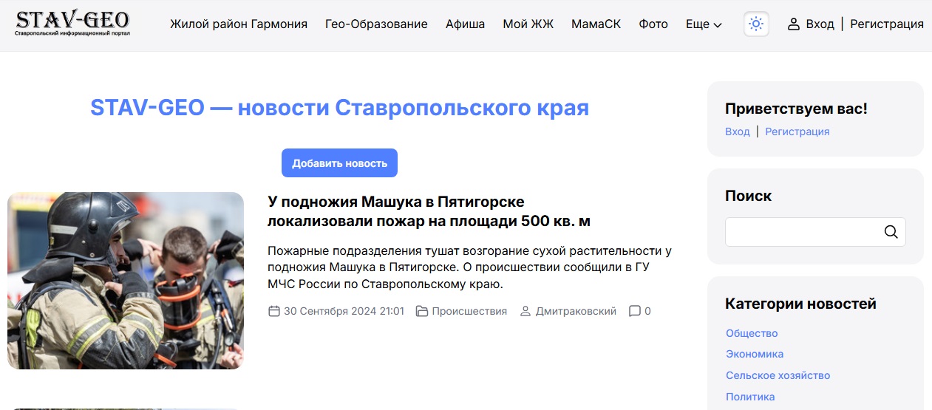Open the Машук fire article headline
Image resolution: width=932 pixels, height=410 pixels.
429,211
